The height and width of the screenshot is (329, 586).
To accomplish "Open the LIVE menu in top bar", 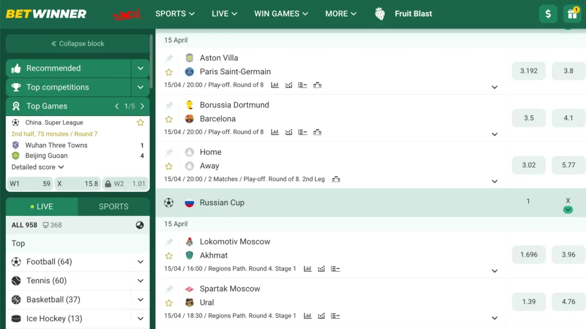I will click(224, 14).
